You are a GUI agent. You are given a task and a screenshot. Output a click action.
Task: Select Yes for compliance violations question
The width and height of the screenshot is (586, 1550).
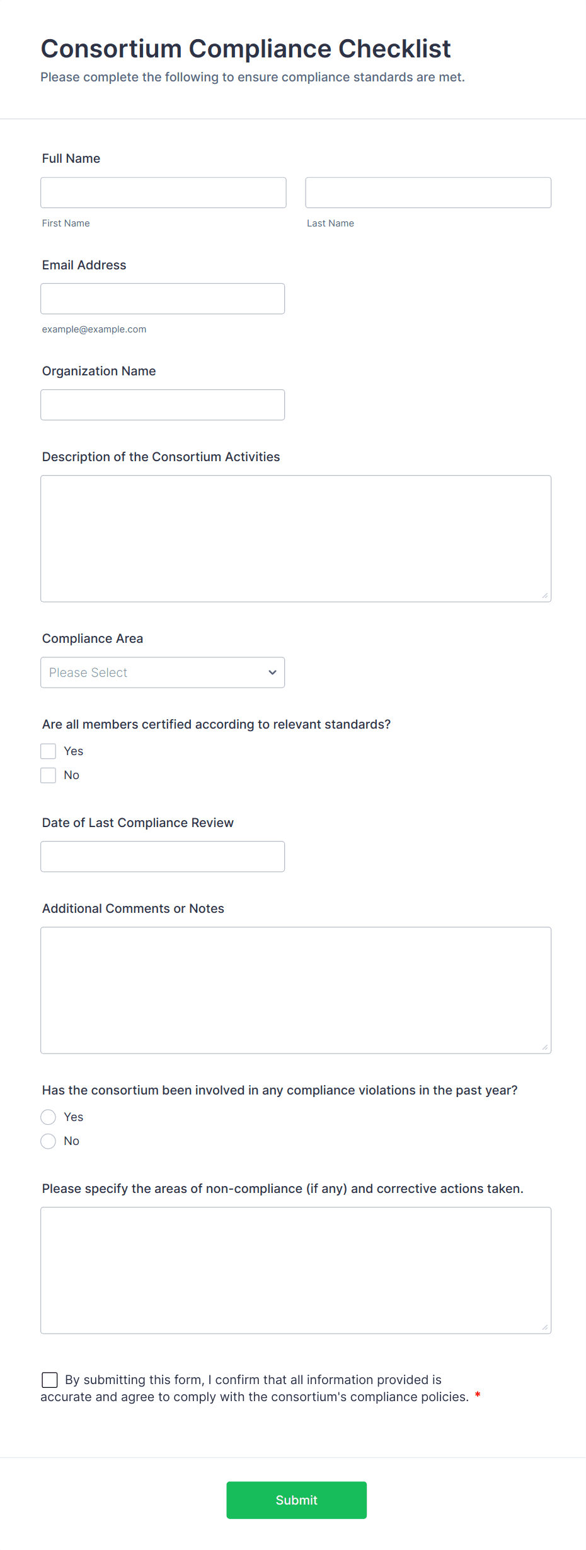point(49,1117)
